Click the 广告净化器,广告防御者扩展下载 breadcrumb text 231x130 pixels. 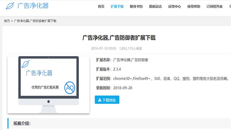(35, 21)
